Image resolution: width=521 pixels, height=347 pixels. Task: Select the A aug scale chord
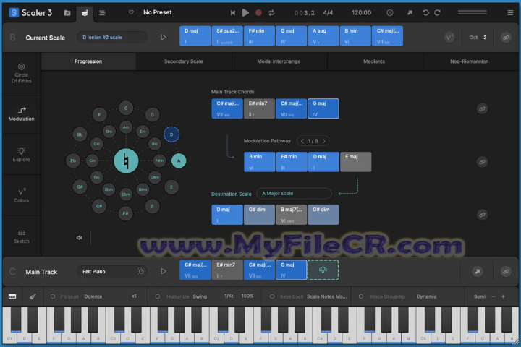323,36
